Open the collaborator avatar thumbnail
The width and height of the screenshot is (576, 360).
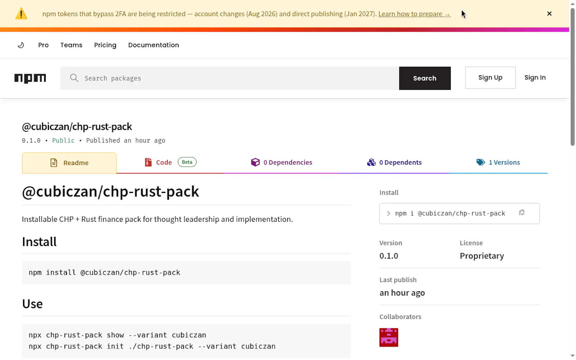389,337
